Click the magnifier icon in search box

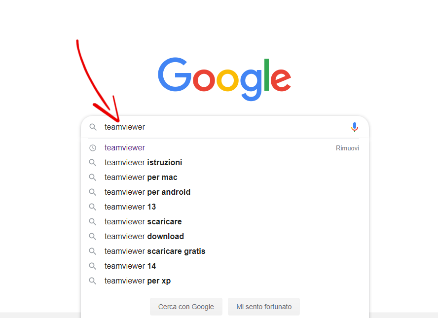coord(93,127)
